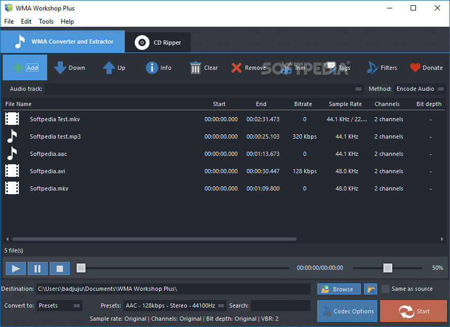Click the scrollbar right arrow
The height and width of the screenshot is (327, 450).
pos(442,239)
